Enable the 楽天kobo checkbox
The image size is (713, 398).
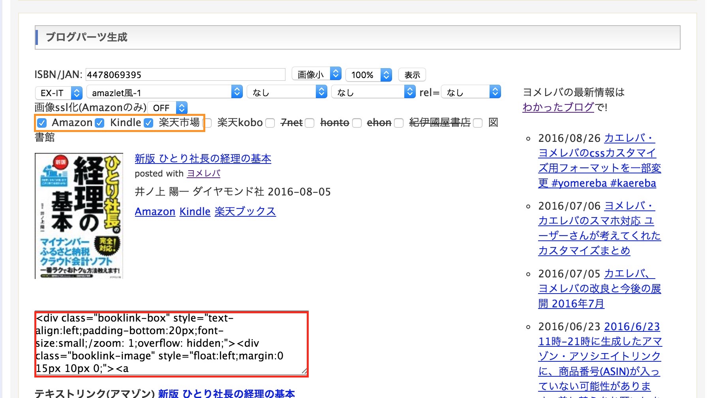(x=208, y=123)
